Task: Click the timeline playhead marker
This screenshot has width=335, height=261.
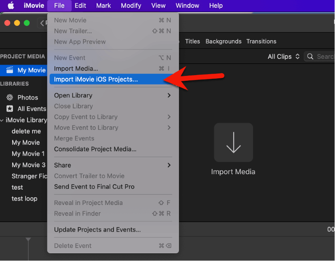Action: coord(28,239)
